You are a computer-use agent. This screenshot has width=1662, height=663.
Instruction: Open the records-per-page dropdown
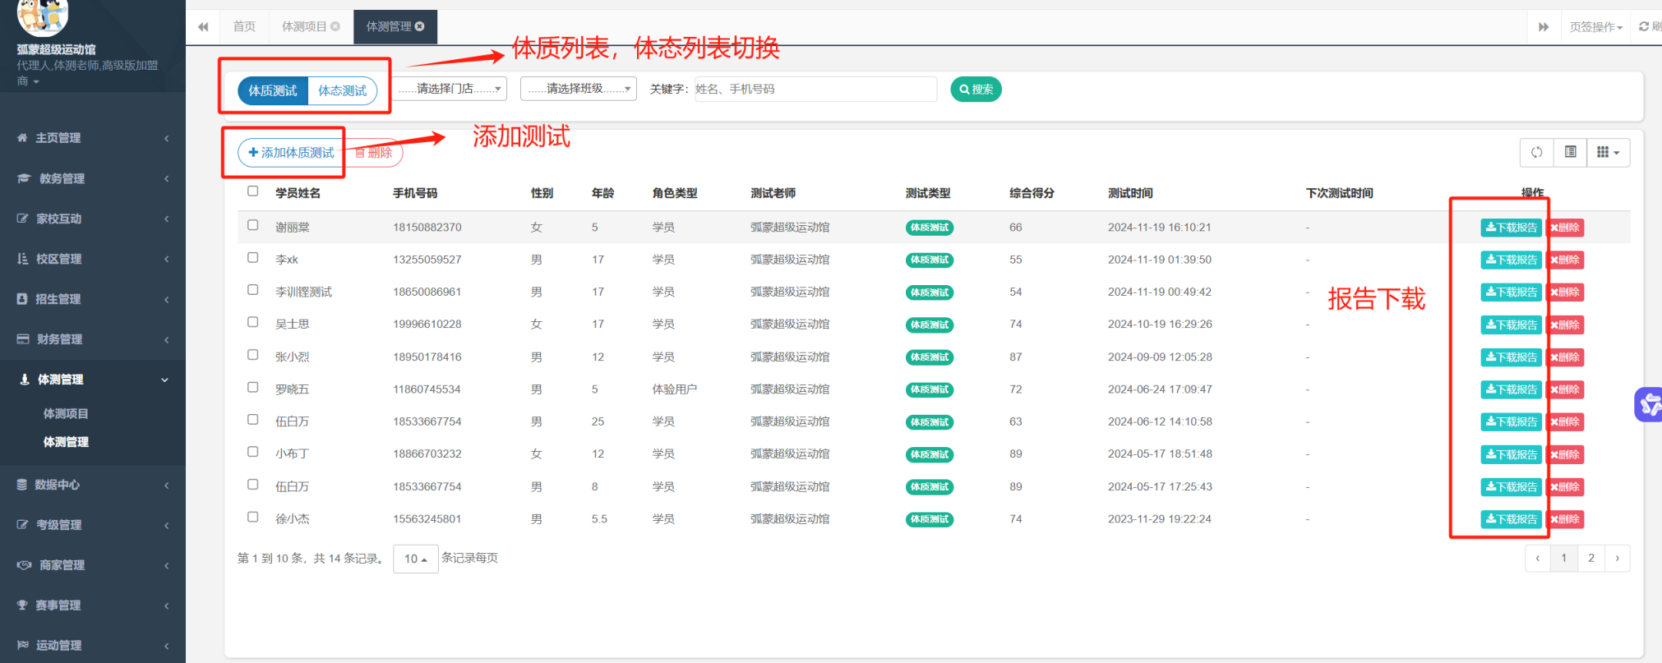415,559
